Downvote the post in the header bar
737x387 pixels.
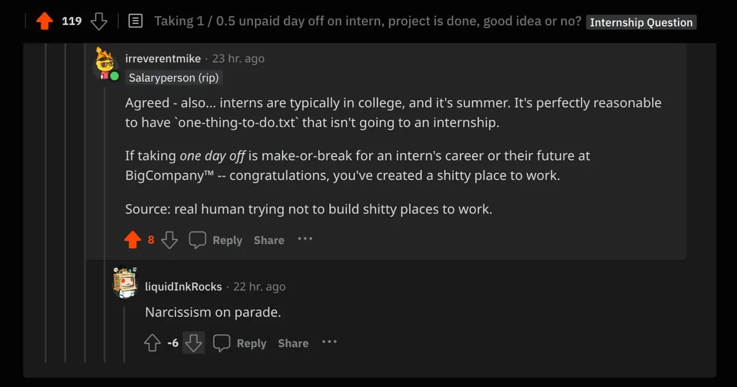tap(99, 21)
